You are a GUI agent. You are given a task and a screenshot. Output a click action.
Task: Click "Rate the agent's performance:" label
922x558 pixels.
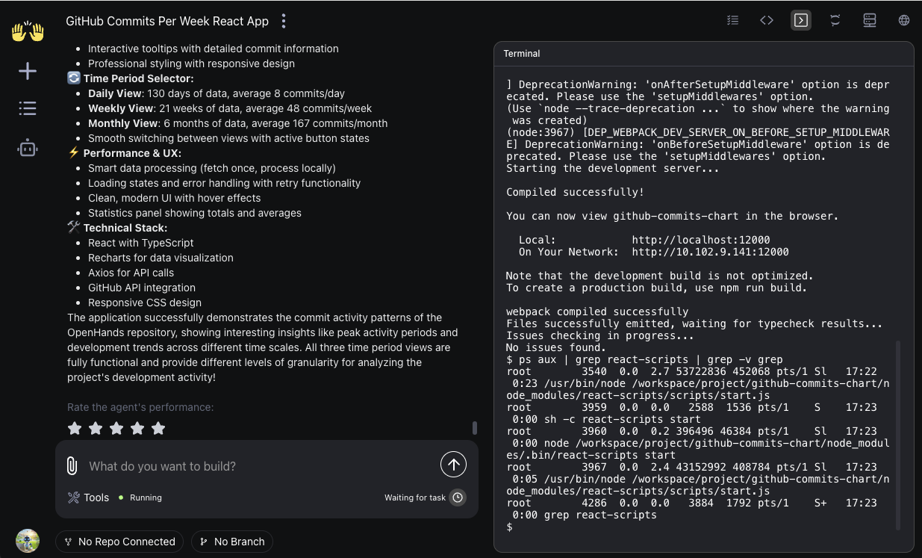pyautogui.click(x=140, y=407)
